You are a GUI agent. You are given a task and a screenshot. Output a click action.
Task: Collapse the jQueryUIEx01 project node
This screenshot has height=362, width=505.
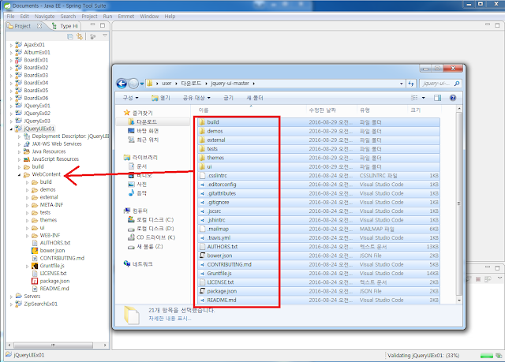click(11, 129)
